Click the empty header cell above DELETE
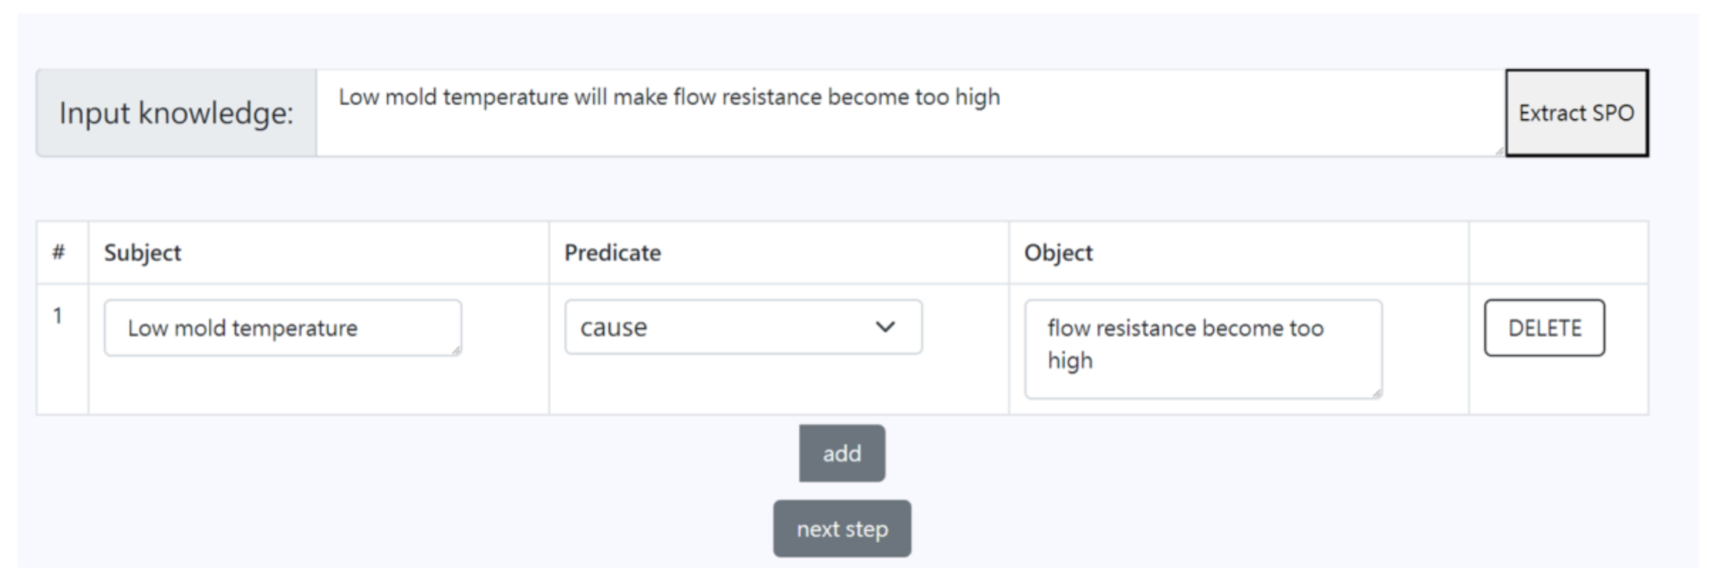1718x585 pixels. (x=1558, y=253)
